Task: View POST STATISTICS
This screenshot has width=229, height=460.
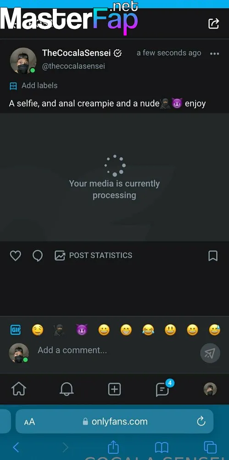Action: [x=94, y=255]
